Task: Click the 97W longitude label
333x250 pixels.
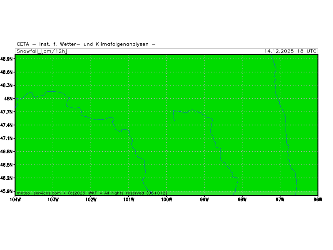Action: pyautogui.click(x=280, y=199)
